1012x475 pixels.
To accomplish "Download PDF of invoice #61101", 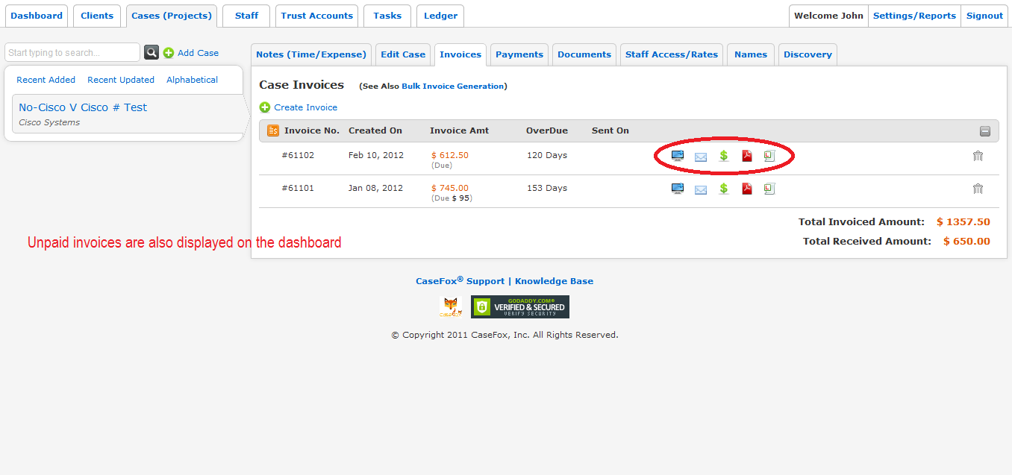I will click(x=746, y=189).
